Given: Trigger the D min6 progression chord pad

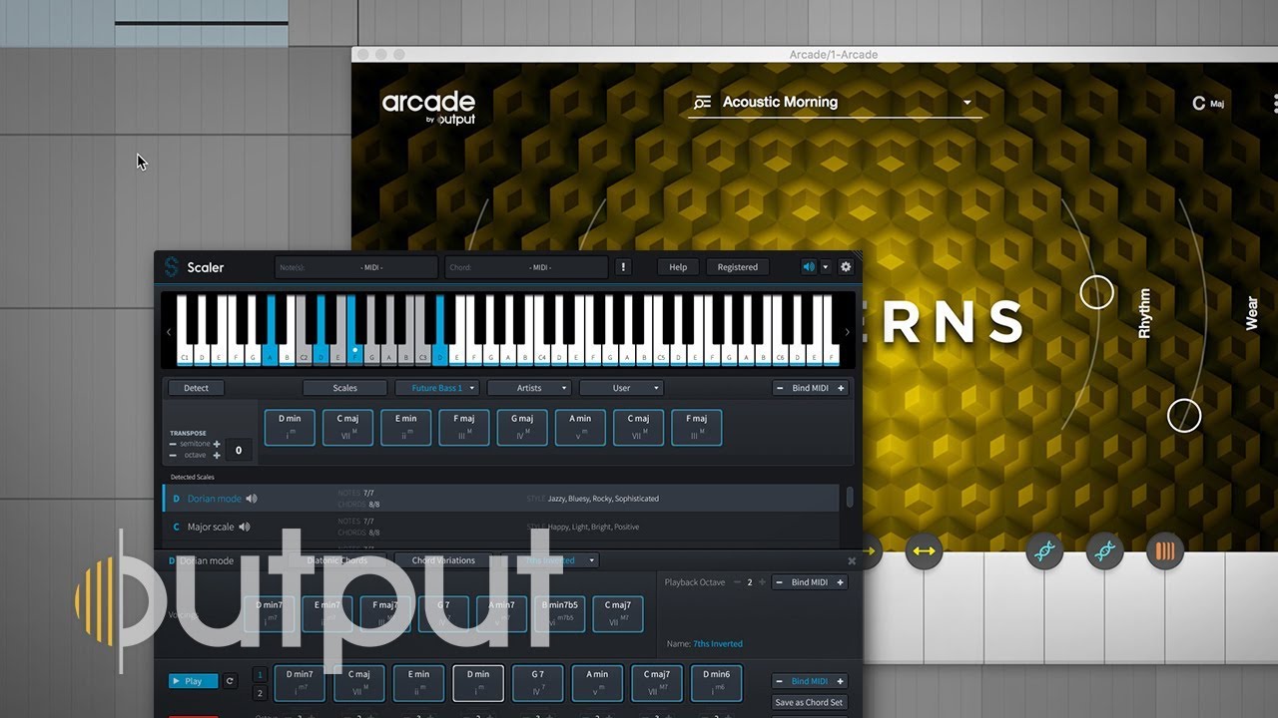Looking at the screenshot, I should [x=717, y=685].
